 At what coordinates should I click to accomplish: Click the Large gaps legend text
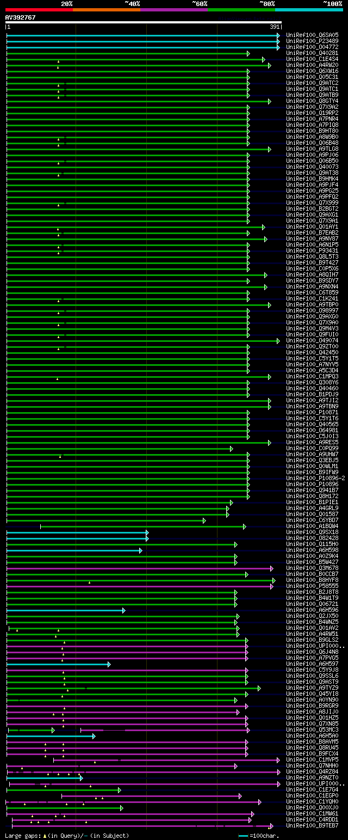[x=67, y=835]
